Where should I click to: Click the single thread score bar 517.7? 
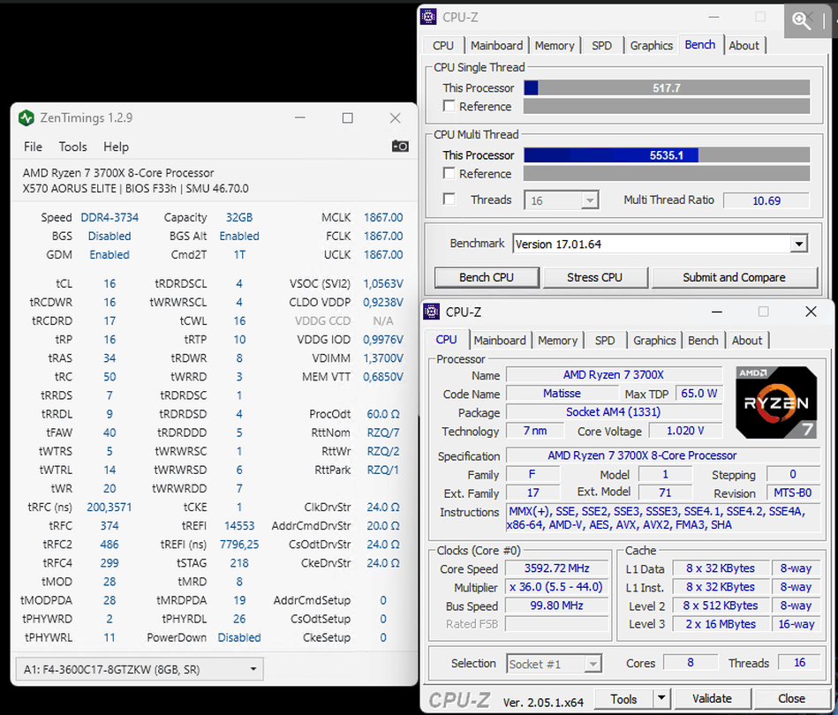pos(667,87)
